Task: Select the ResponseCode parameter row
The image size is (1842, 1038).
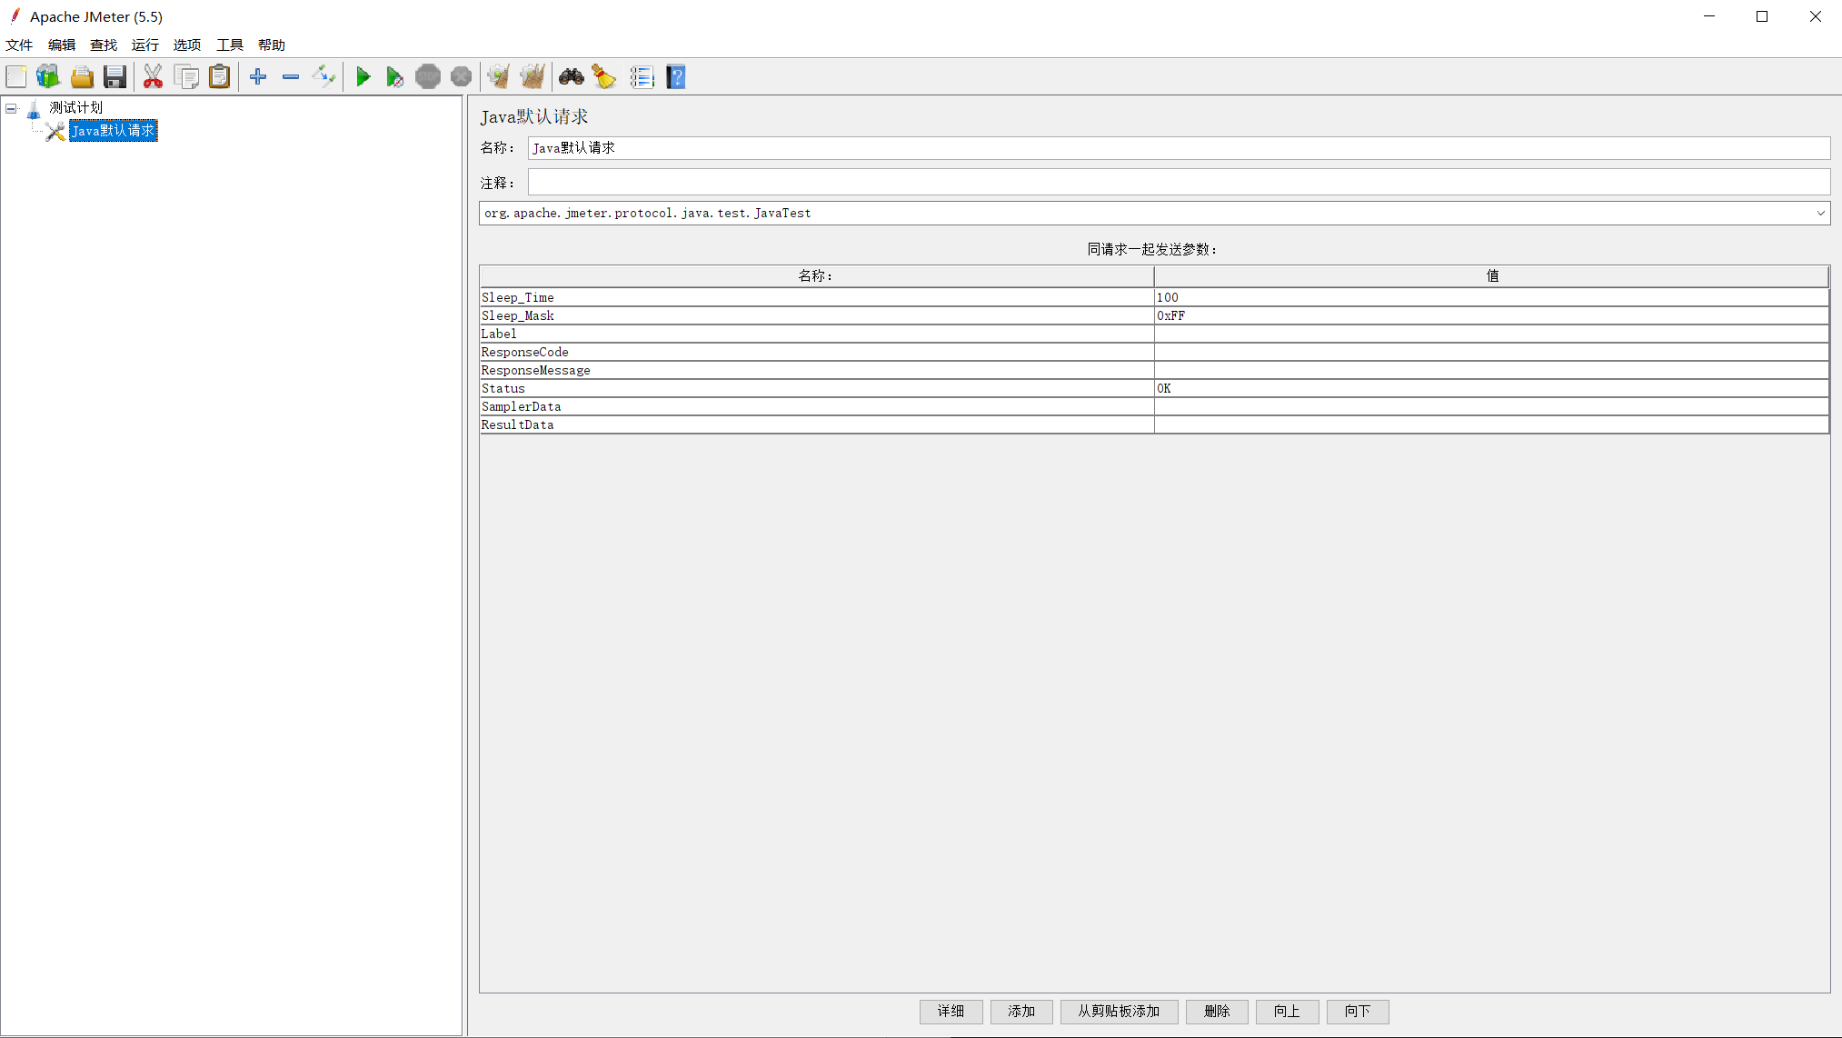Action: 1154,352
